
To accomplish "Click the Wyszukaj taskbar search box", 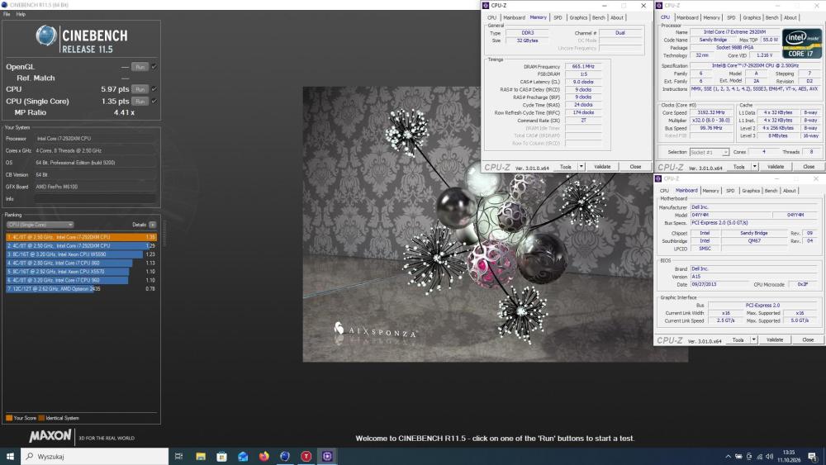I will 95,456.
